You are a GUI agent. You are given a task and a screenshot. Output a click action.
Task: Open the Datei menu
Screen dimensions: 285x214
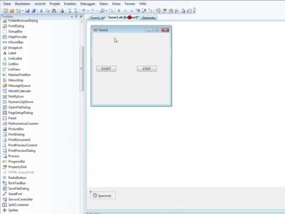click(x=7, y=4)
